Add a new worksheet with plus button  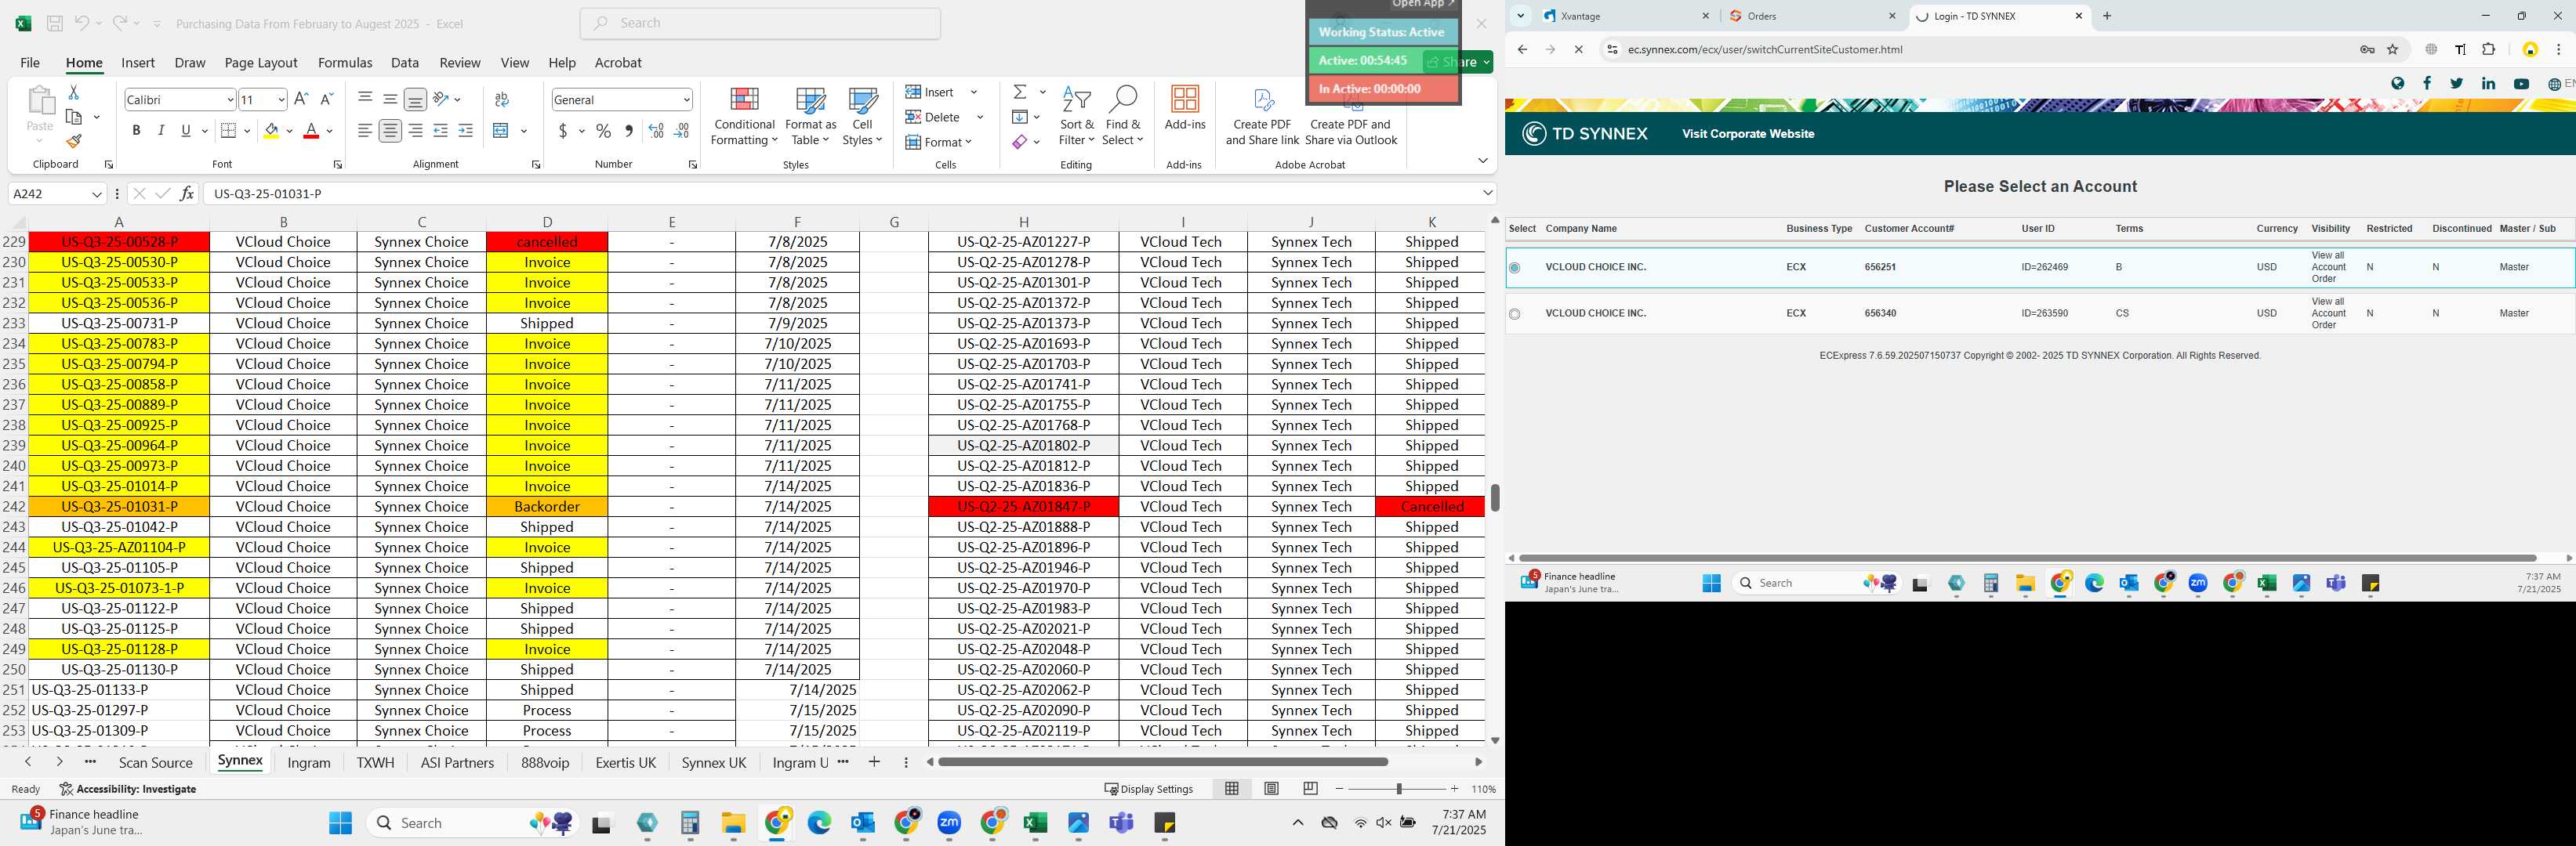point(874,762)
